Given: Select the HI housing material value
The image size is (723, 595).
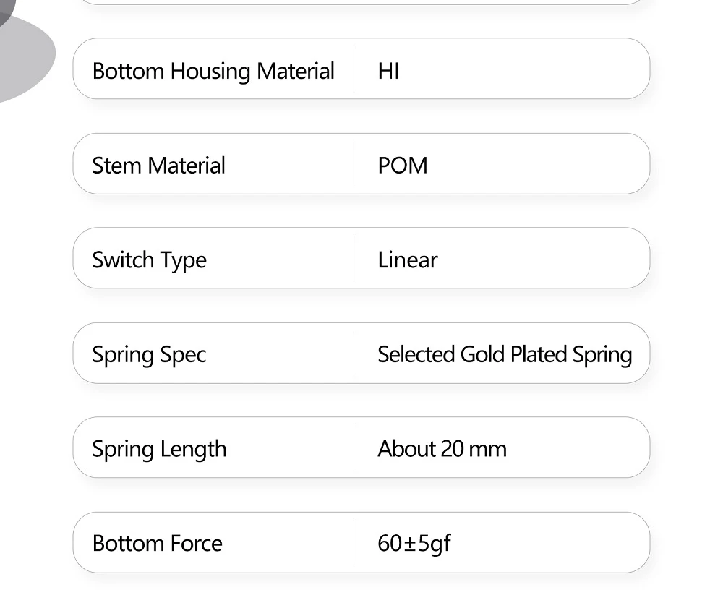Looking at the screenshot, I should [388, 72].
